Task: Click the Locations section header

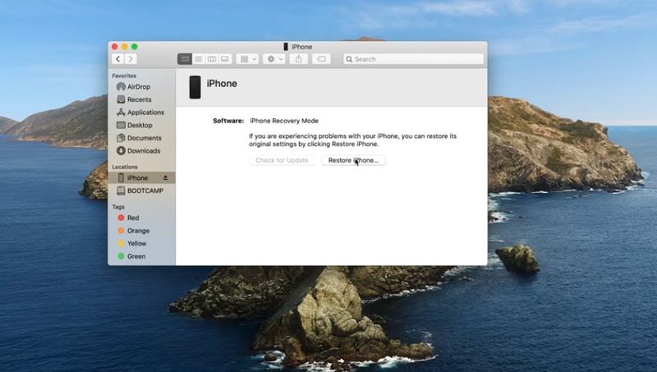Action: [125, 167]
